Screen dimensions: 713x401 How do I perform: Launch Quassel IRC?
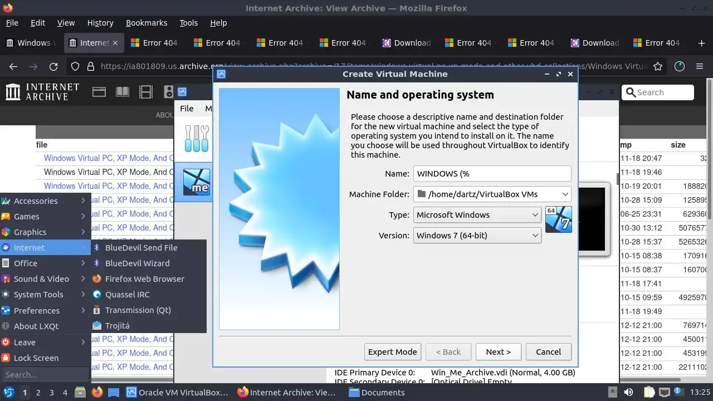point(149,294)
